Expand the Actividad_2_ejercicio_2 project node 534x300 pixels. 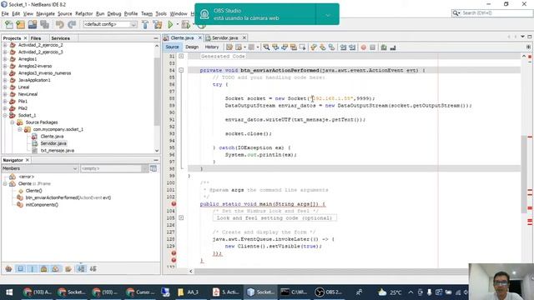coord(5,45)
